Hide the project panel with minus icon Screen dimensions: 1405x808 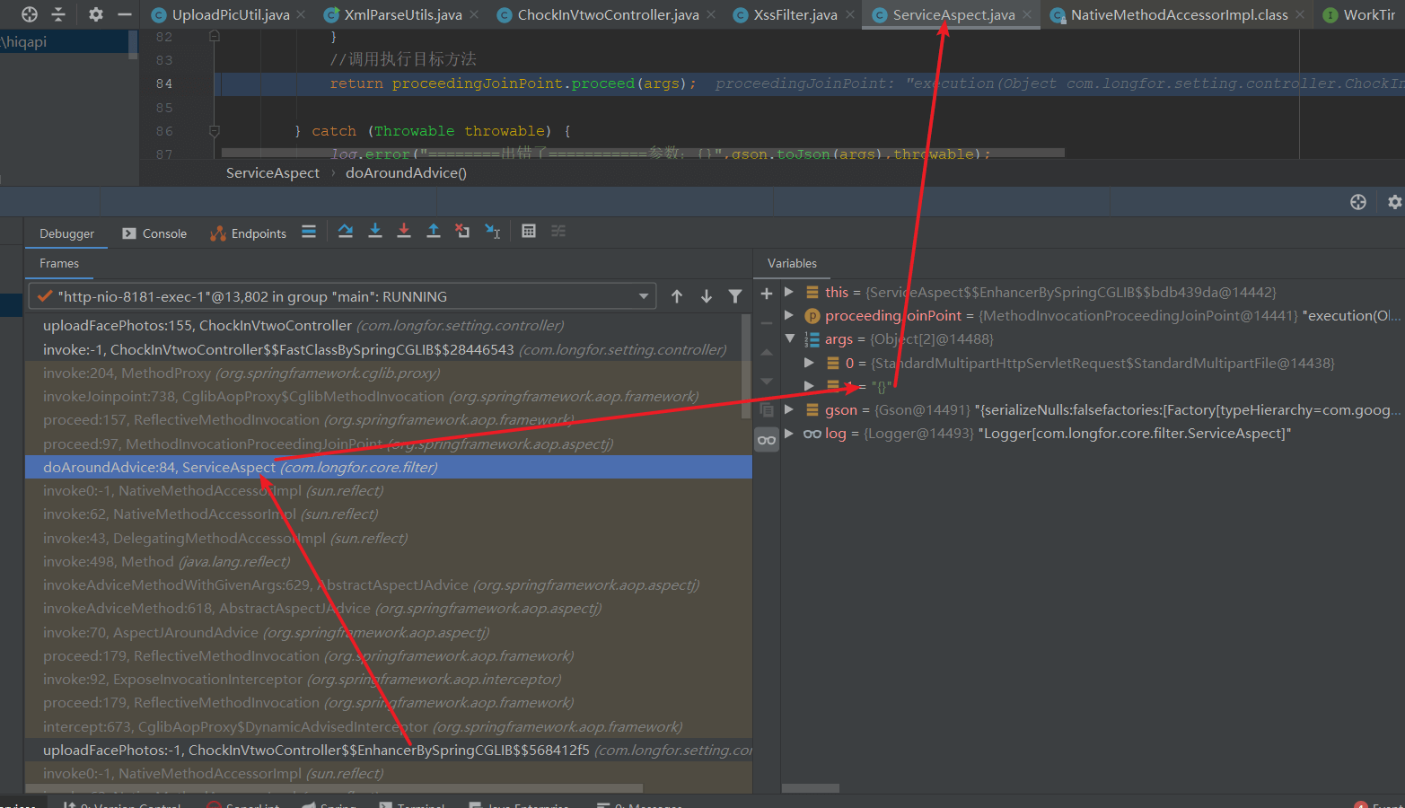click(x=125, y=14)
